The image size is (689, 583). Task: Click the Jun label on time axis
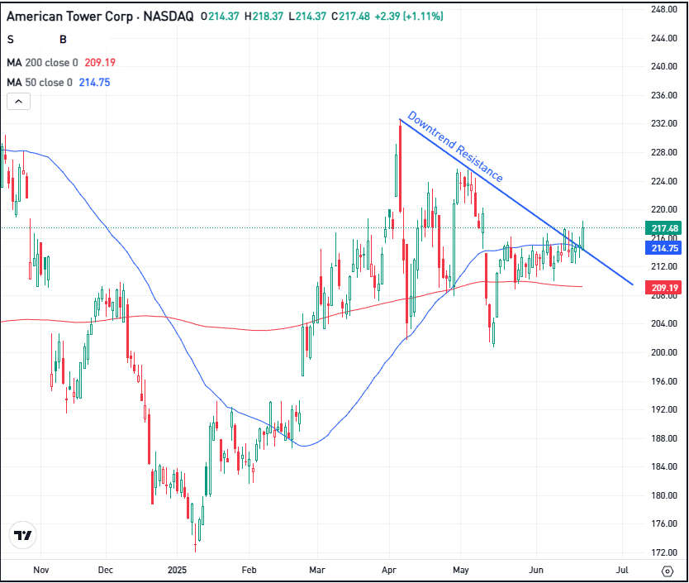(x=535, y=570)
